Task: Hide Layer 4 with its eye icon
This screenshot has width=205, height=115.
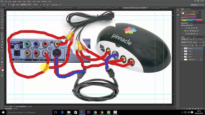Action: click(x=182, y=48)
